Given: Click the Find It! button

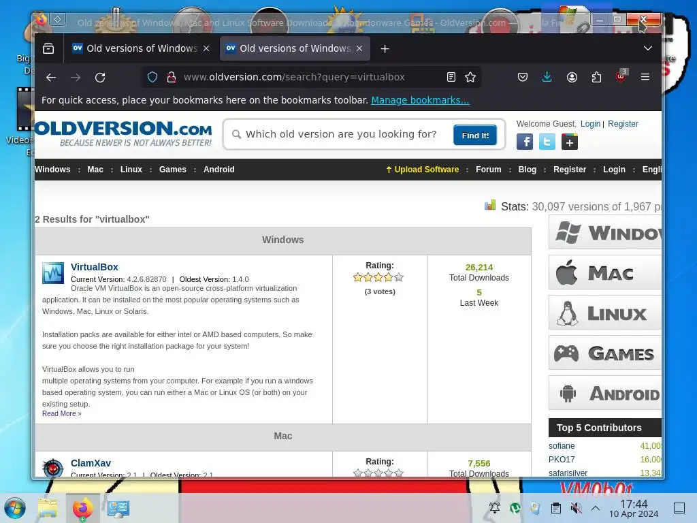Looking at the screenshot, I should point(475,136).
